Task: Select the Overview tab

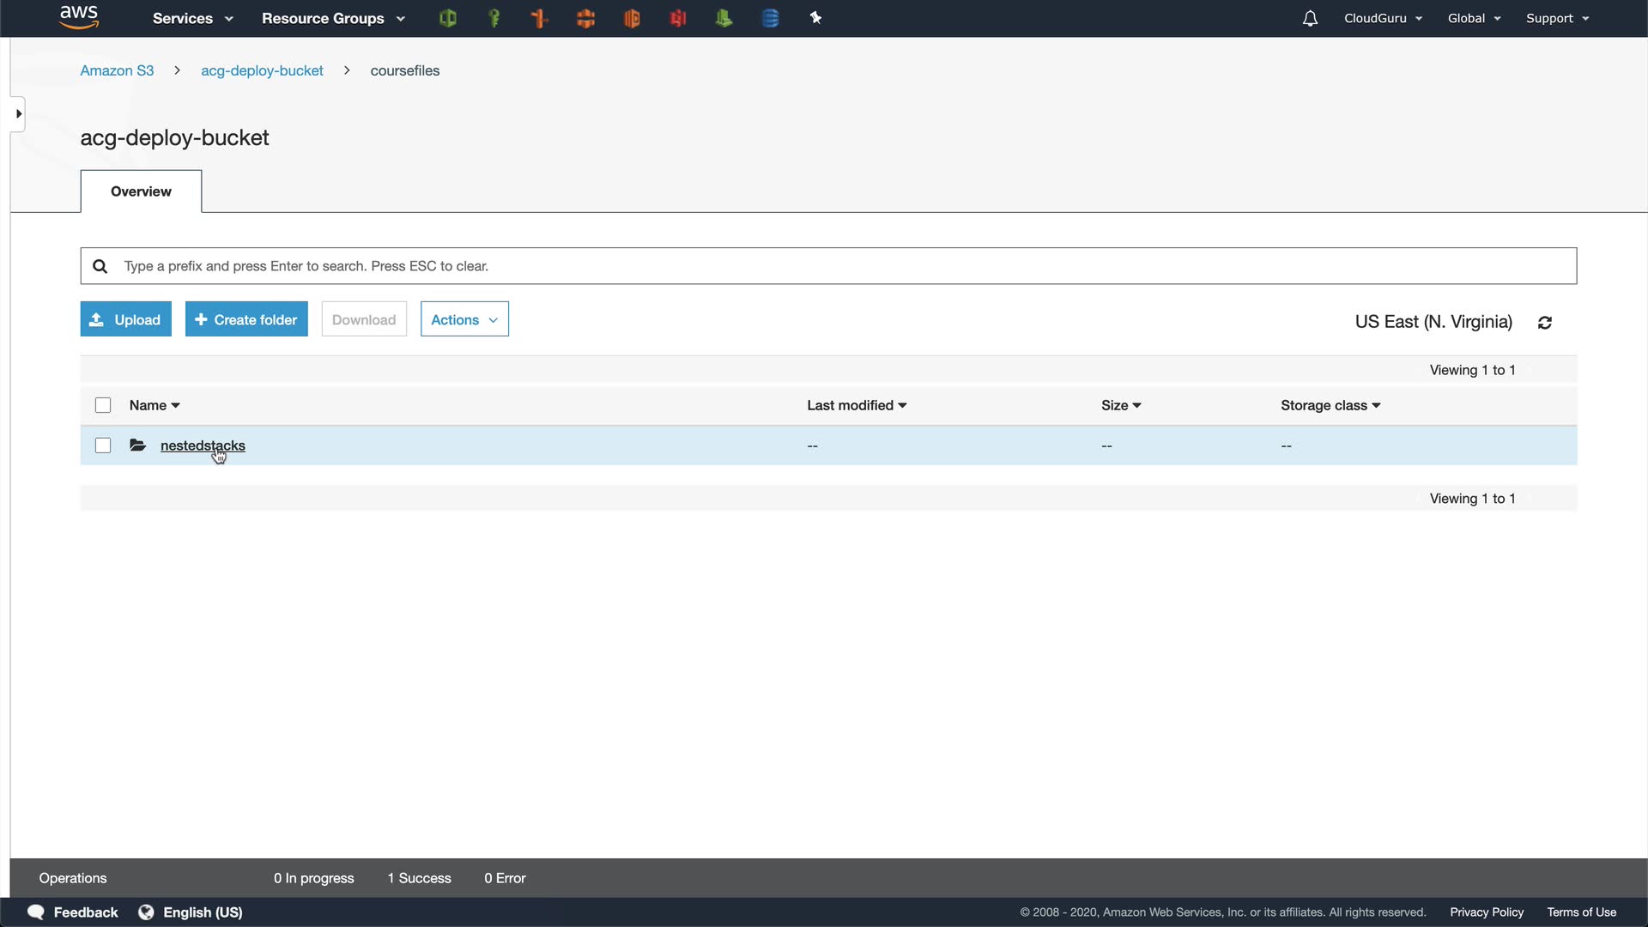Action: tap(141, 191)
